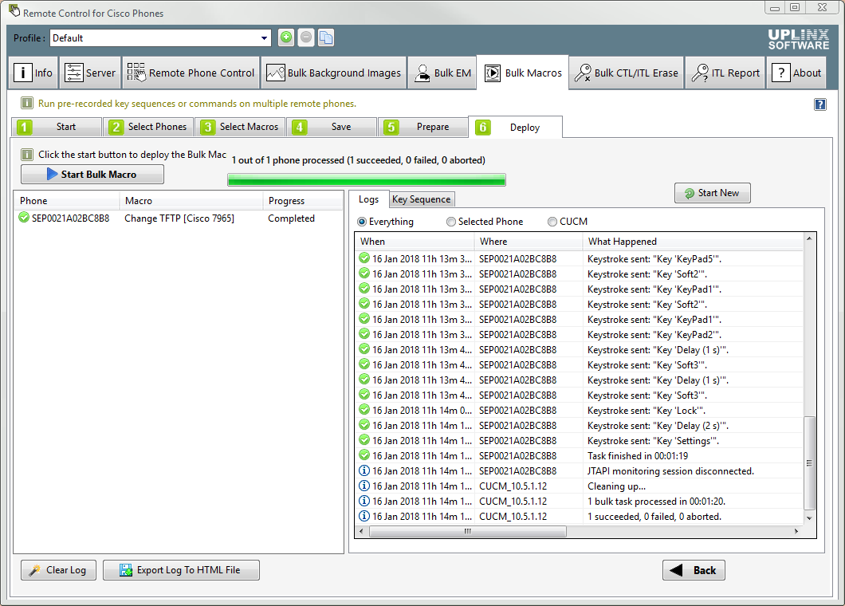The width and height of the screenshot is (845, 606).
Task: Click the grey remove profile icon
Action: tap(306, 37)
